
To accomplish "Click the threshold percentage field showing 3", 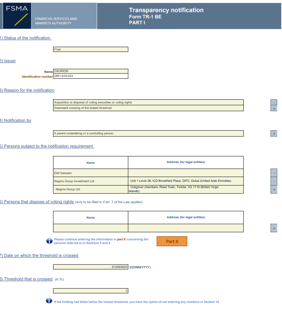I will pos(91,291).
